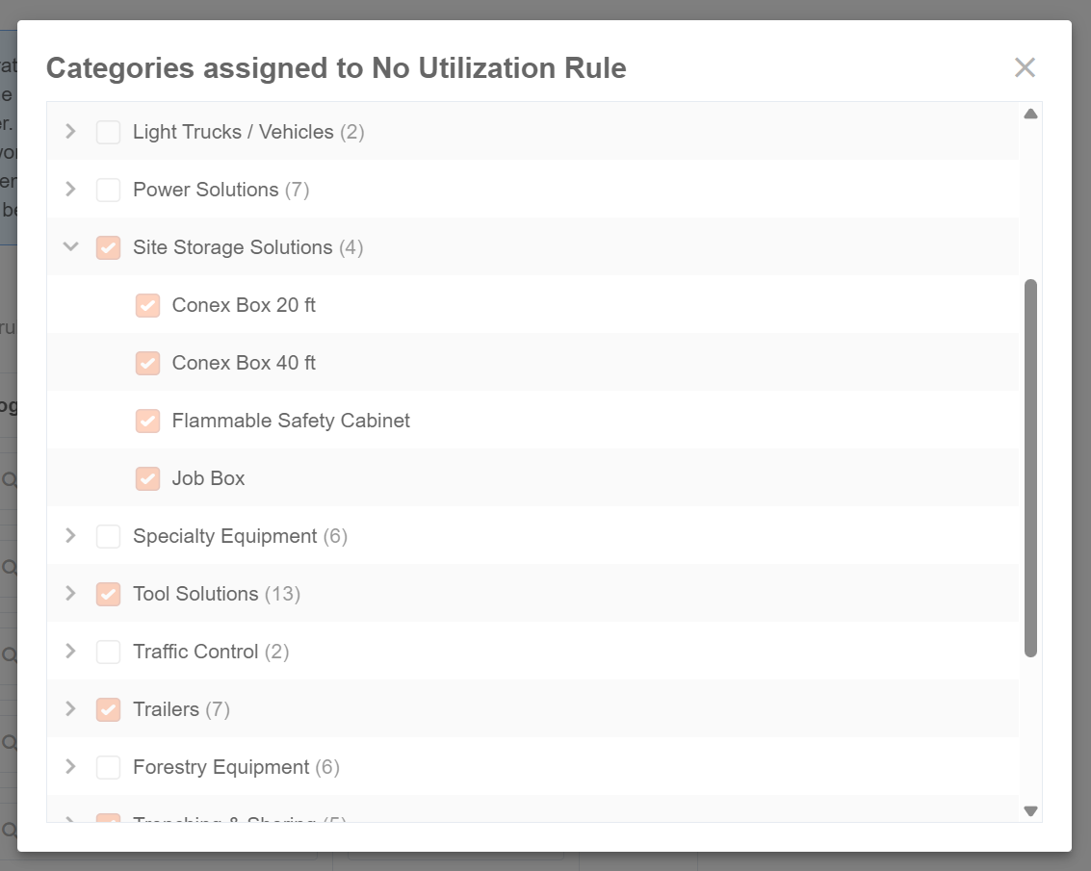Viewport: 1091px width, 871px height.
Task: Expand the Specialty Equipment category
Action: coord(70,536)
